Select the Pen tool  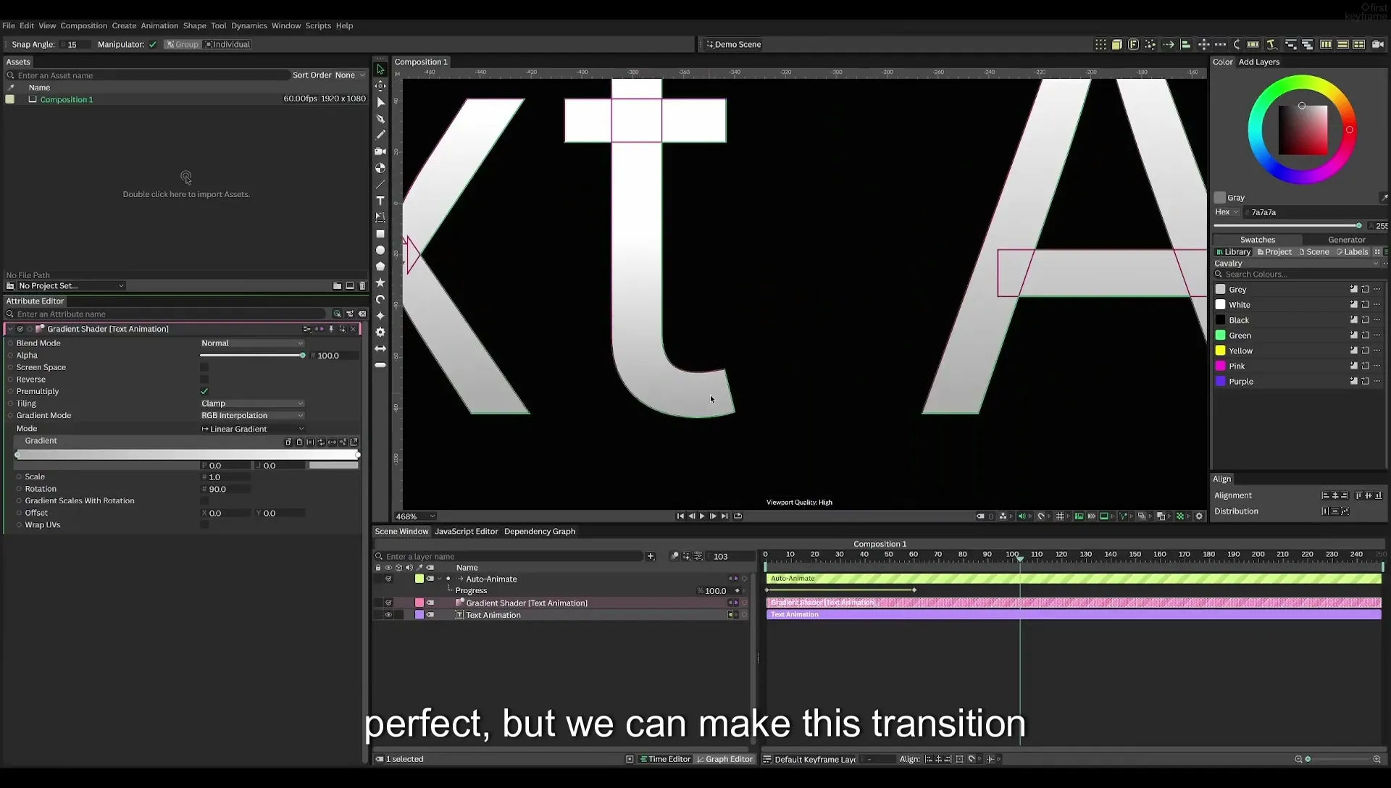coord(380,119)
